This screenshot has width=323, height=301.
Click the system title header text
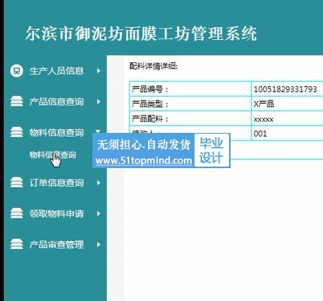click(141, 33)
